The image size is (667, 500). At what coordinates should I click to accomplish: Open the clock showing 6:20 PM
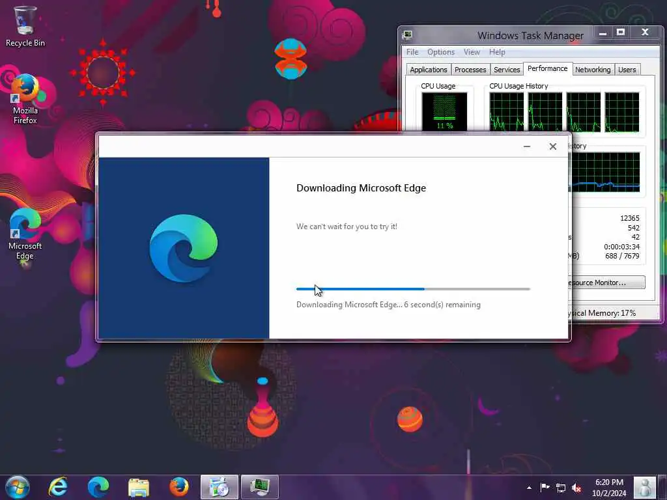[x=609, y=487]
